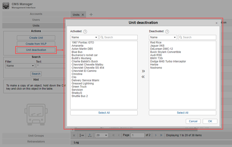Select 'Delivery Service Miami' unit
The image size is (232, 147).
85,80
